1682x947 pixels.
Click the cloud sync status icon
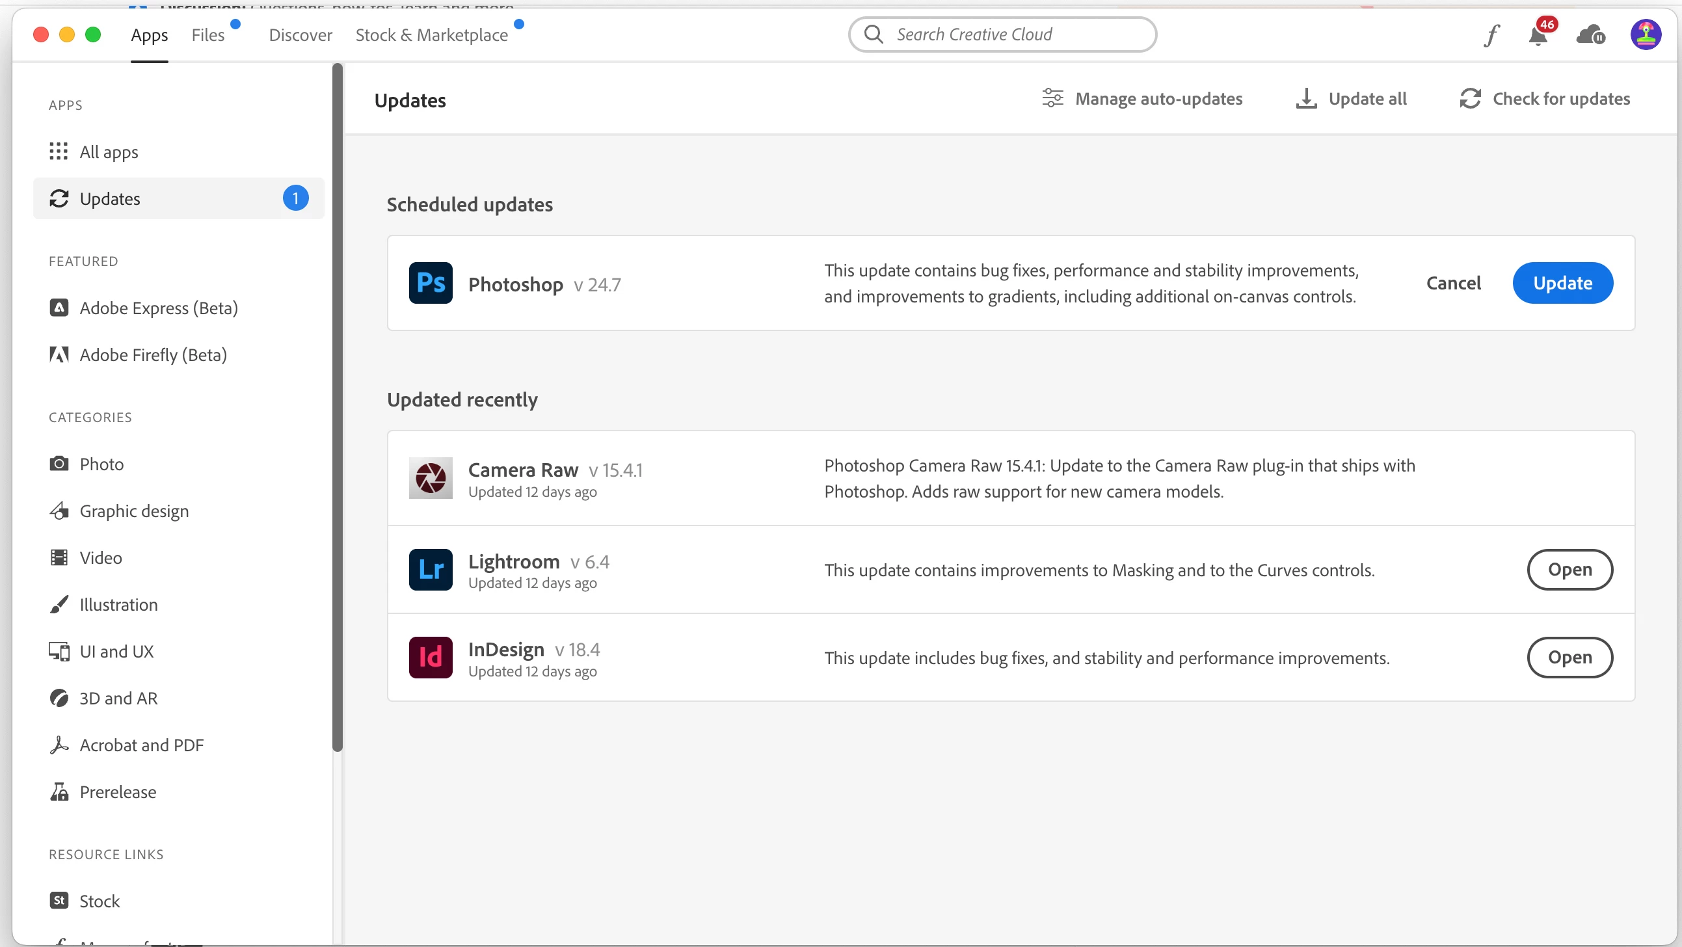pos(1590,34)
